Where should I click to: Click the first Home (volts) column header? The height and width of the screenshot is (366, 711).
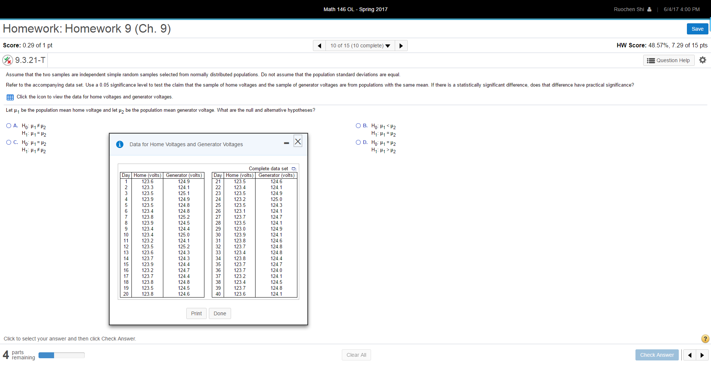click(x=147, y=175)
